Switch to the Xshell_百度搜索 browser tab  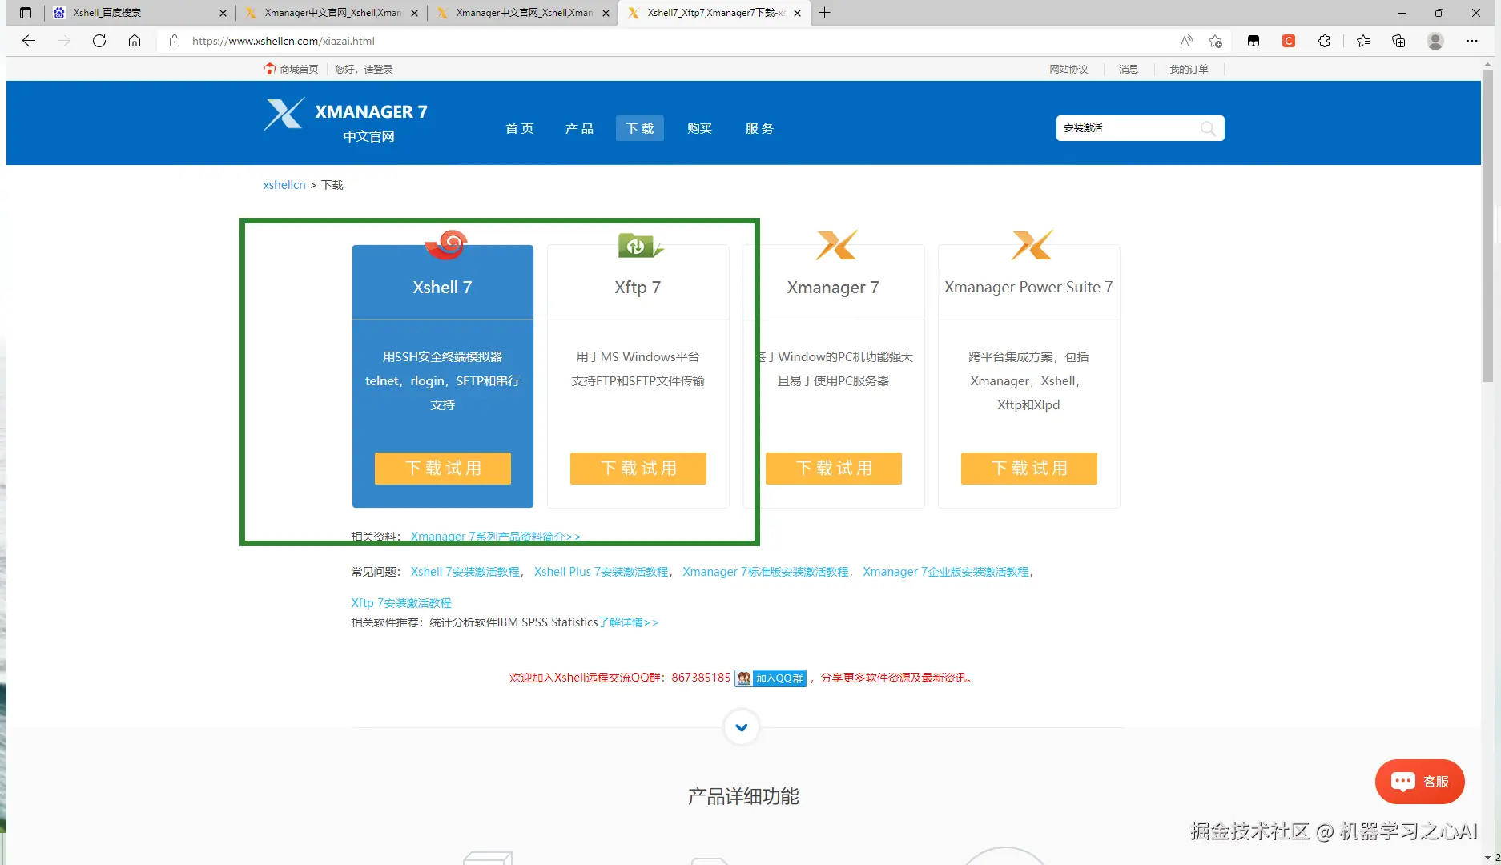pos(128,13)
